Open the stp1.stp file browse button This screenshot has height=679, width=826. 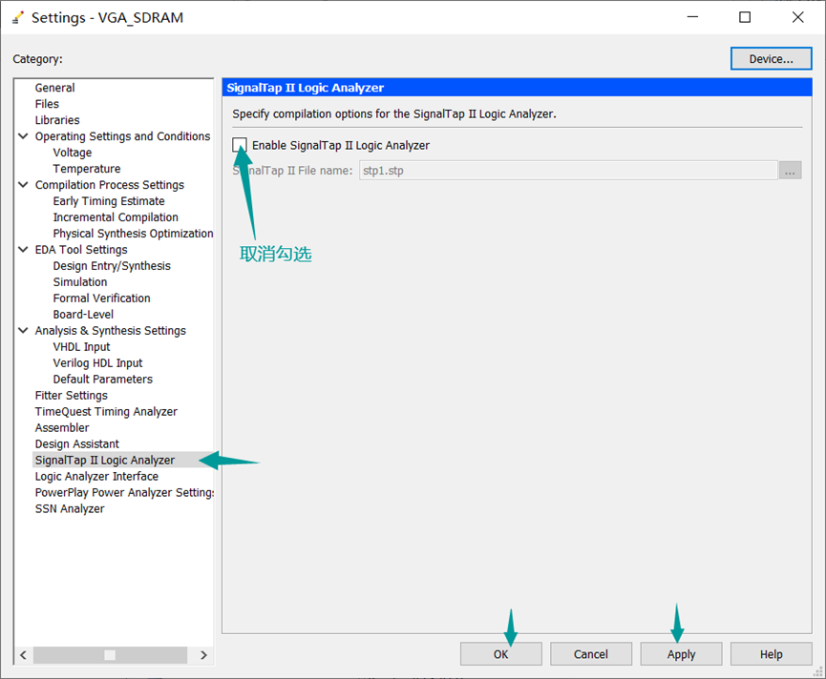pos(791,170)
